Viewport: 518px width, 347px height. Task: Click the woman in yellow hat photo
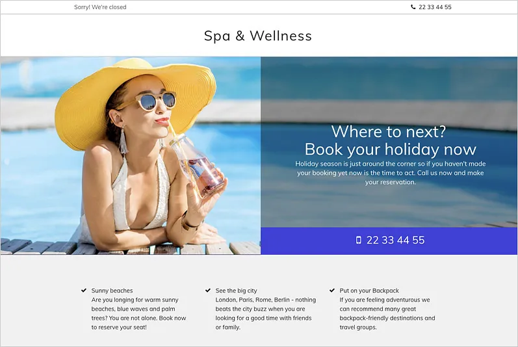click(131, 155)
